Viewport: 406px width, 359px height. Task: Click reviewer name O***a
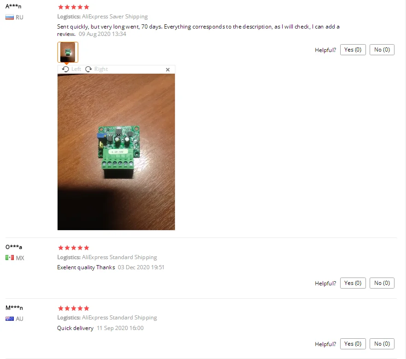click(x=14, y=247)
